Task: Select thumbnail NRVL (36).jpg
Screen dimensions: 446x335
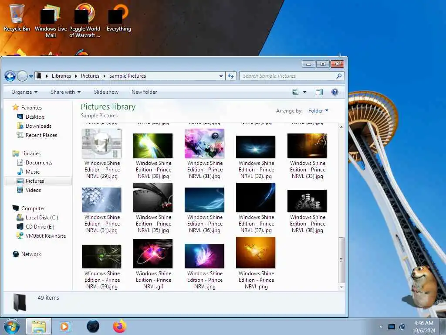Action: (205, 200)
